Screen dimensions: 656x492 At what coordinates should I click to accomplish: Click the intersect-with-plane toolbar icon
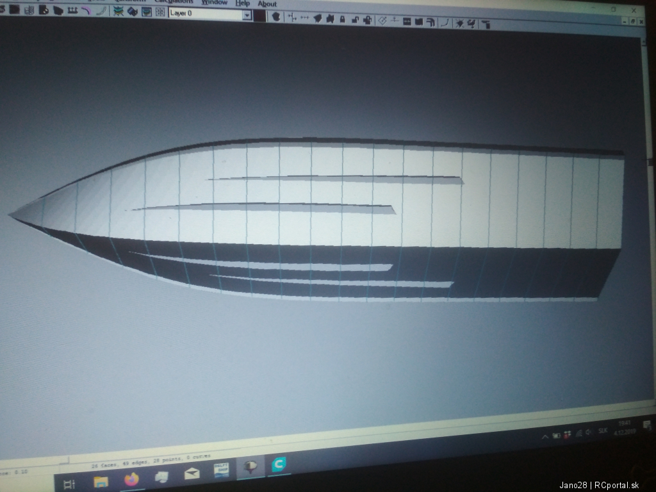[x=394, y=20]
